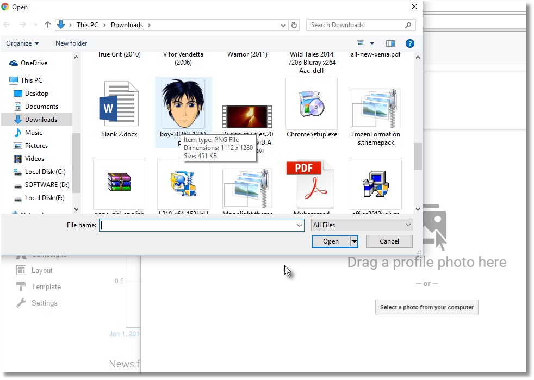Go up one folder level
This screenshot has height=380, width=534.
pyautogui.click(x=48, y=24)
